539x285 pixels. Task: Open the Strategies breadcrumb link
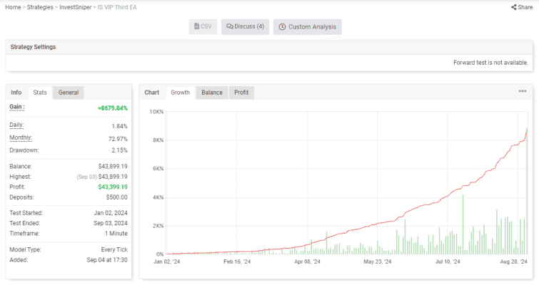click(x=40, y=7)
